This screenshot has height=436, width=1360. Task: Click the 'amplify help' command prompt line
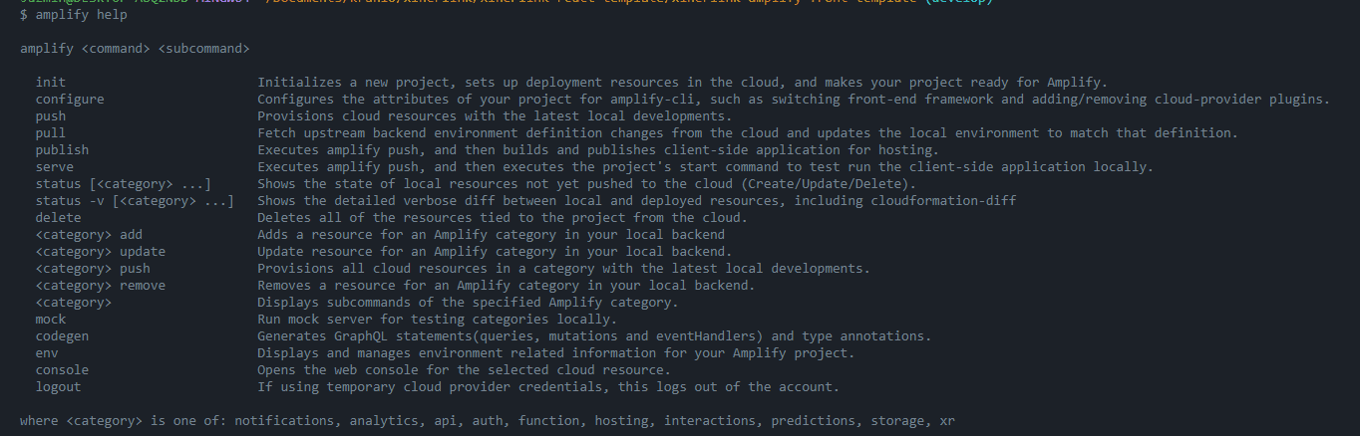coord(73,15)
